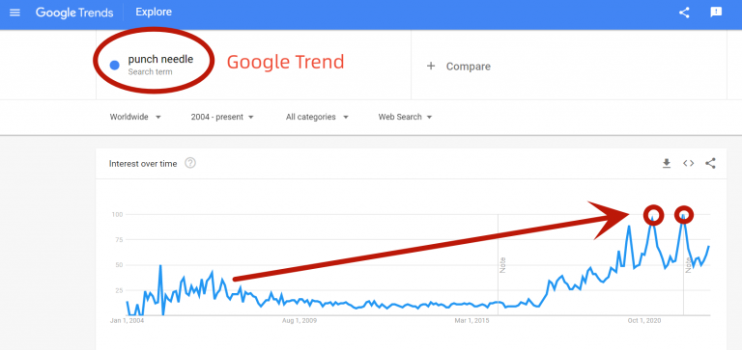The height and width of the screenshot is (350, 742).
Task: Click the Note marker near Mar 2015
Action: pyautogui.click(x=502, y=265)
